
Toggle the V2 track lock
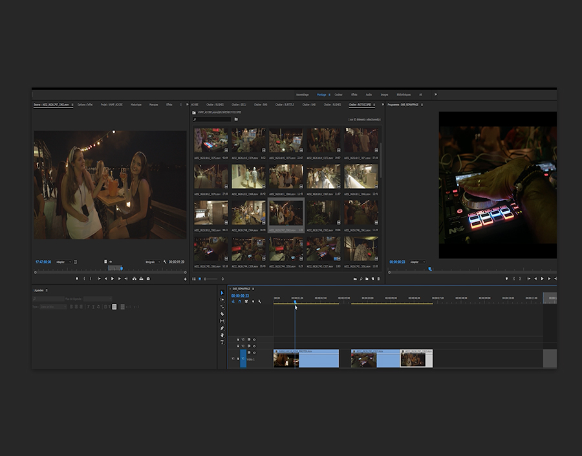pos(238,347)
